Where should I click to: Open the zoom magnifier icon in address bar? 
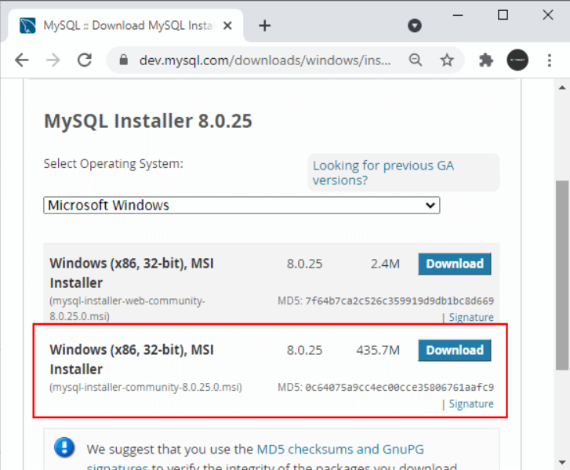pyautogui.click(x=416, y=60)
